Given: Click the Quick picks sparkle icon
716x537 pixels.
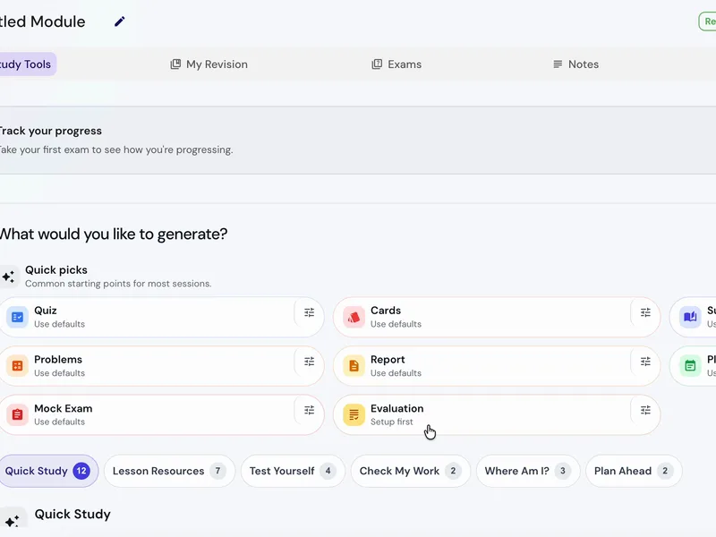Looking at the screenshot, I should click(x=9, y=277).
